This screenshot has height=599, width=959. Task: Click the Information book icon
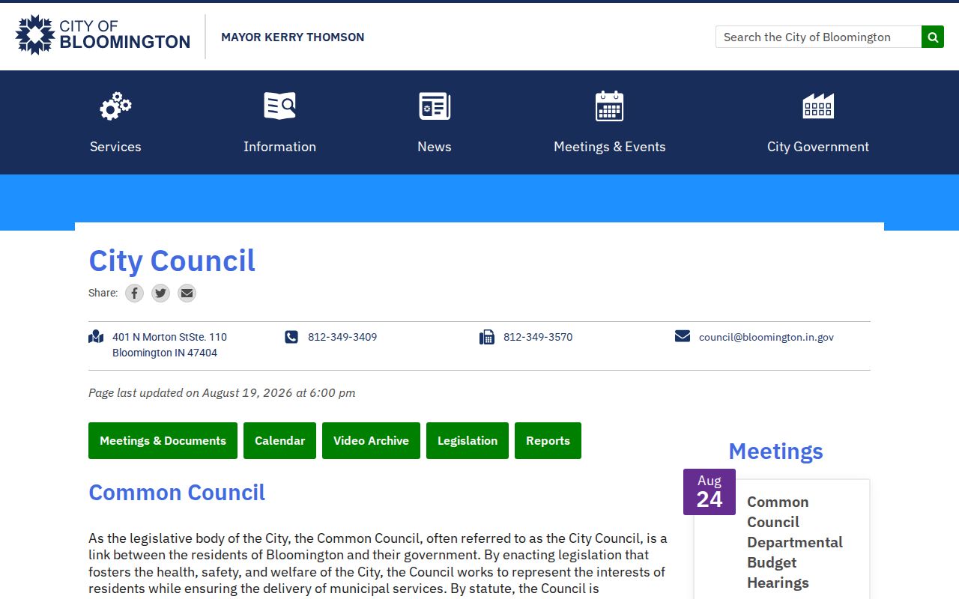coord(279,106)
